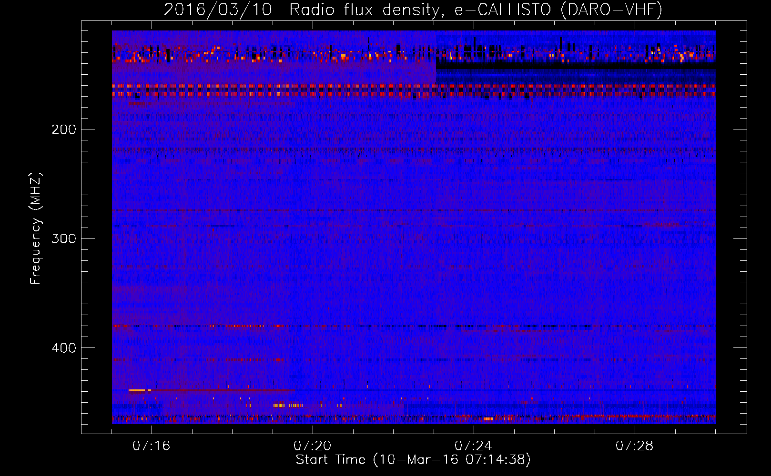The width and height of the screenshot is (771, 476).
Task: Click the "07:28" time tick label
Action: click(634, 446)
